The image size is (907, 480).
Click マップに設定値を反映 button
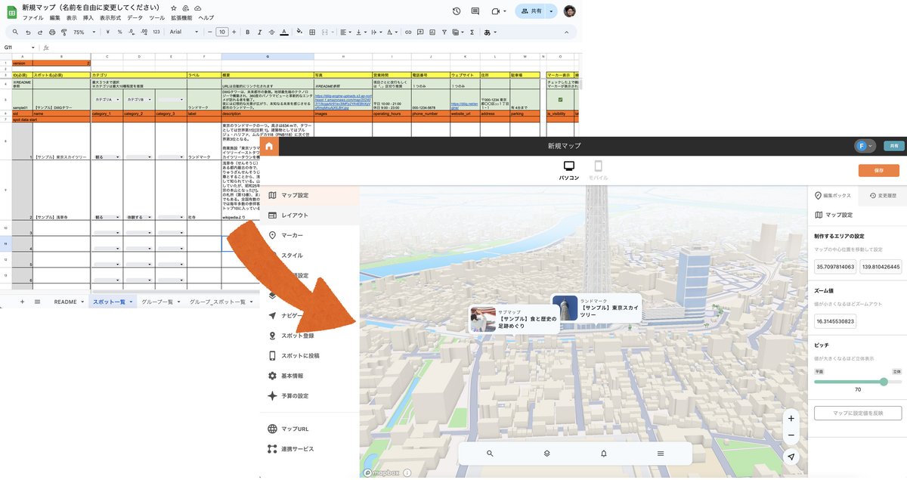(x=858, y=413)
